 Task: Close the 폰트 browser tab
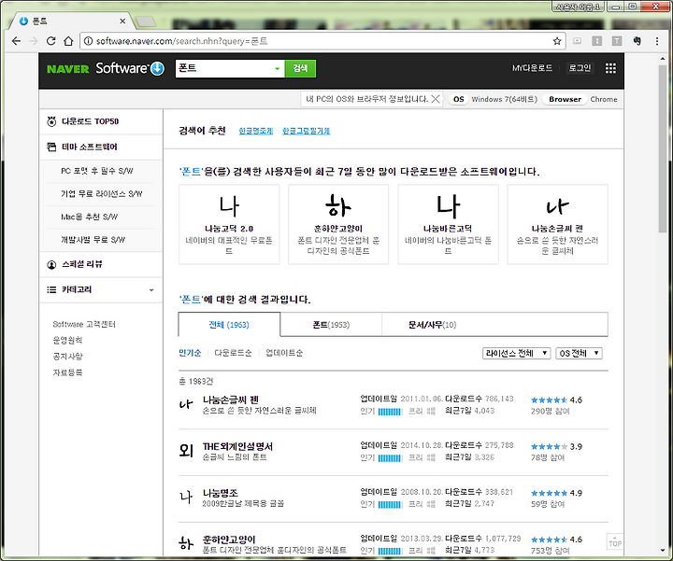point(122,21)
